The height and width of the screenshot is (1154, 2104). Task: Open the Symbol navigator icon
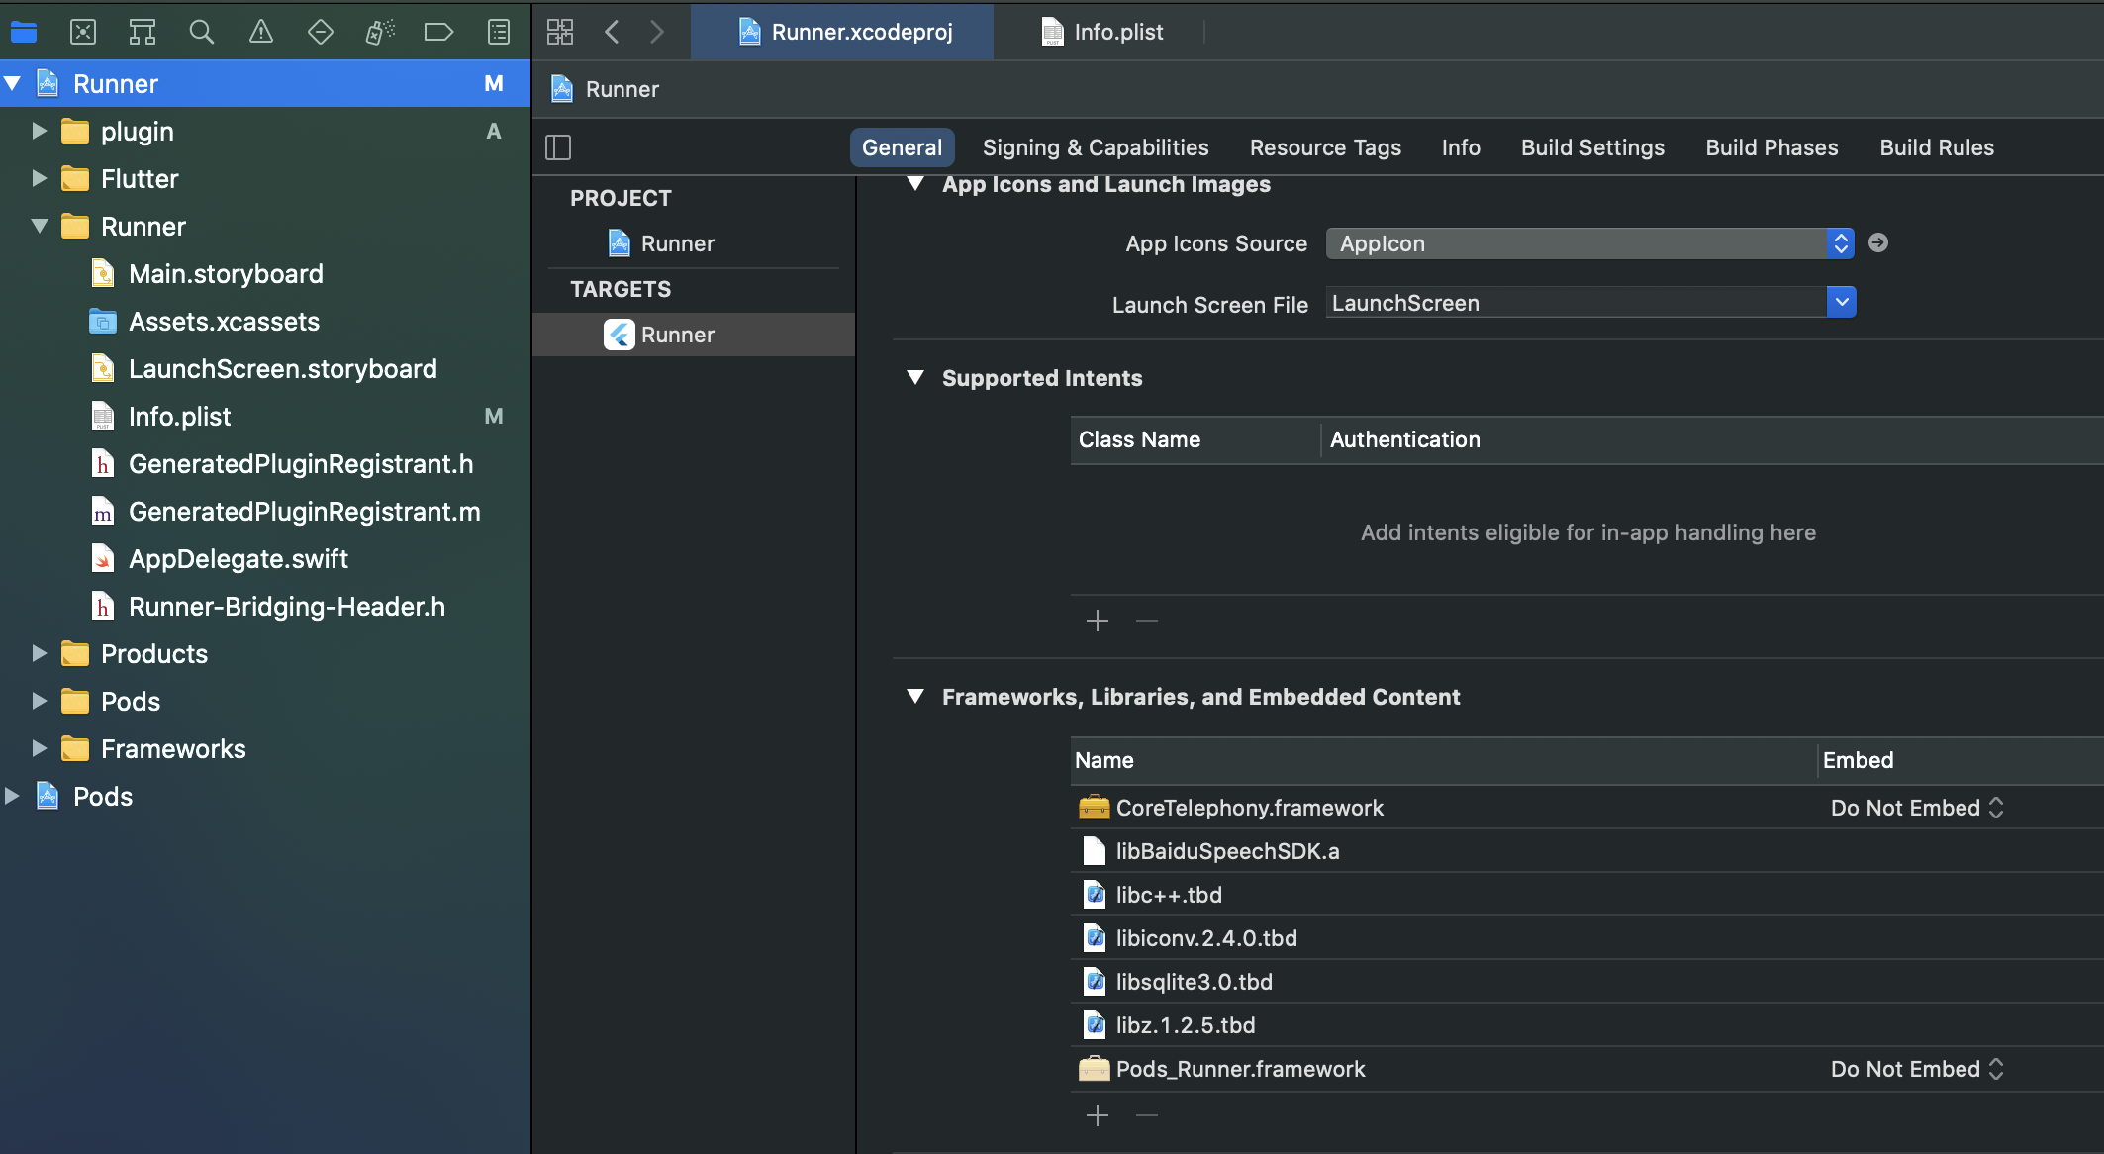click(143, 32)
